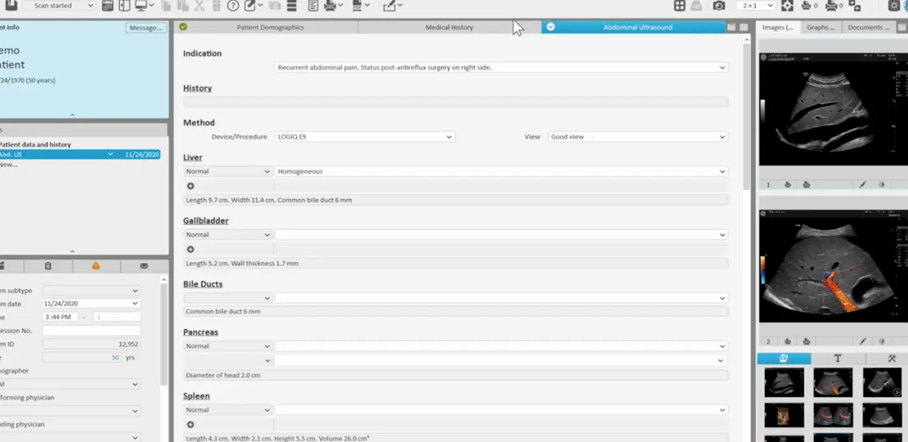
Task: Select the first ultrasound thumbnail in gallery
Action: coord(784,383)
